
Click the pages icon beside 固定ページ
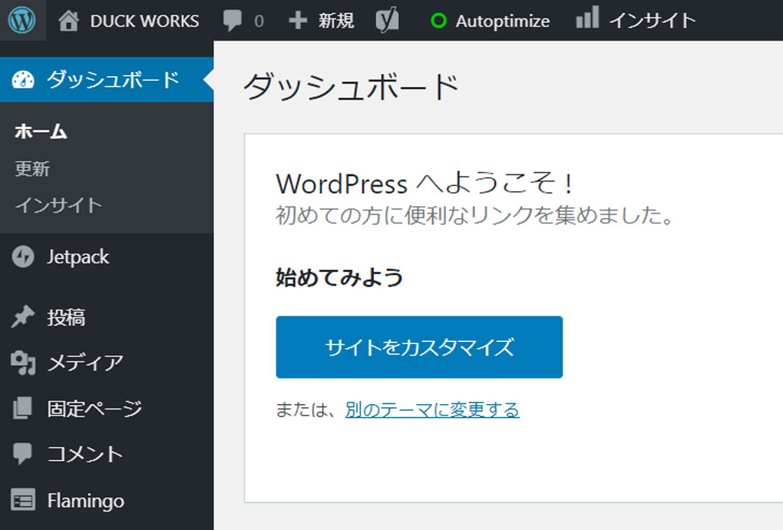click(x=22, y=408)
